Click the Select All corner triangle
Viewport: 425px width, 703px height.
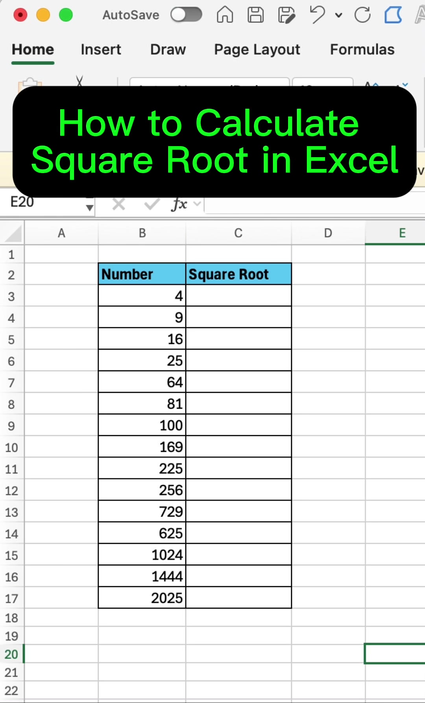13,233
